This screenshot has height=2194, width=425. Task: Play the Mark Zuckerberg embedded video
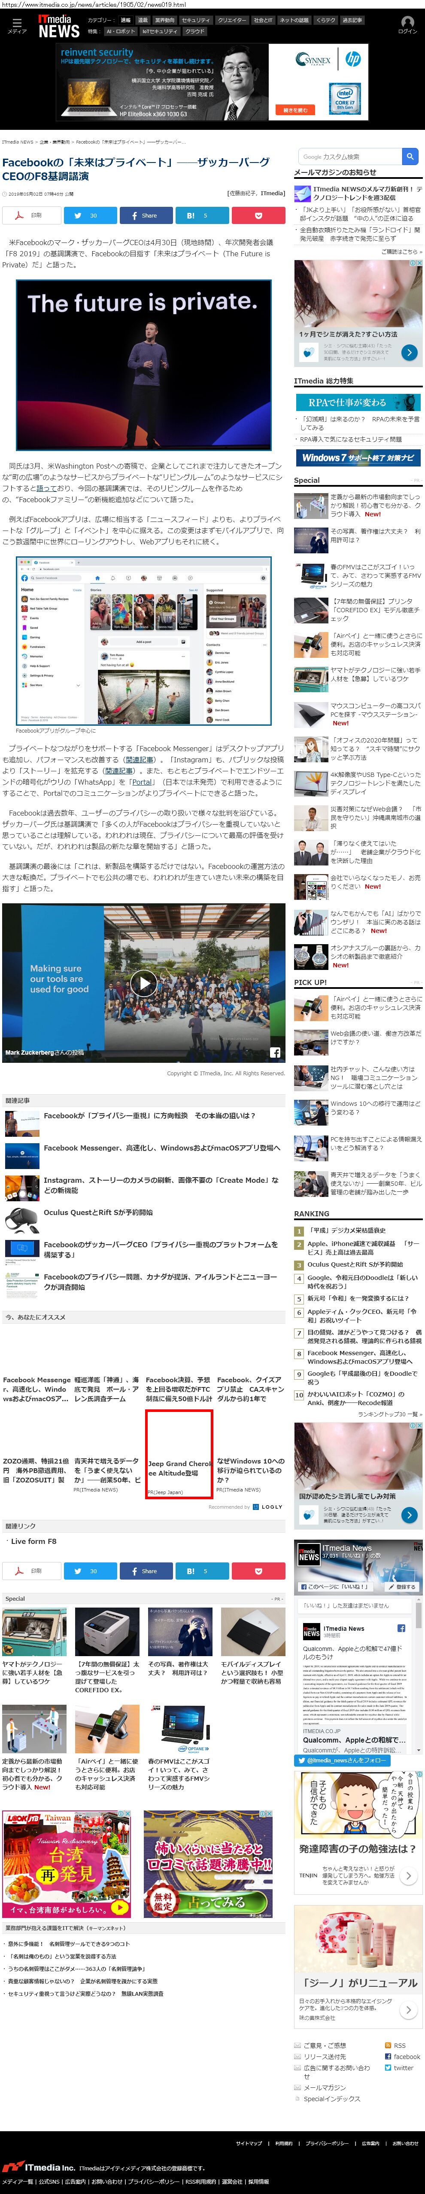pyautogui.click(x=145, y=984)
